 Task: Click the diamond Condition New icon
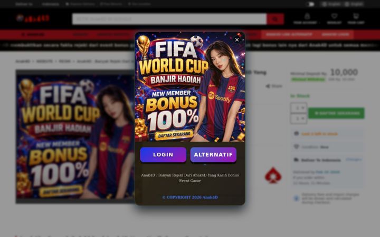tap(296, 147)
